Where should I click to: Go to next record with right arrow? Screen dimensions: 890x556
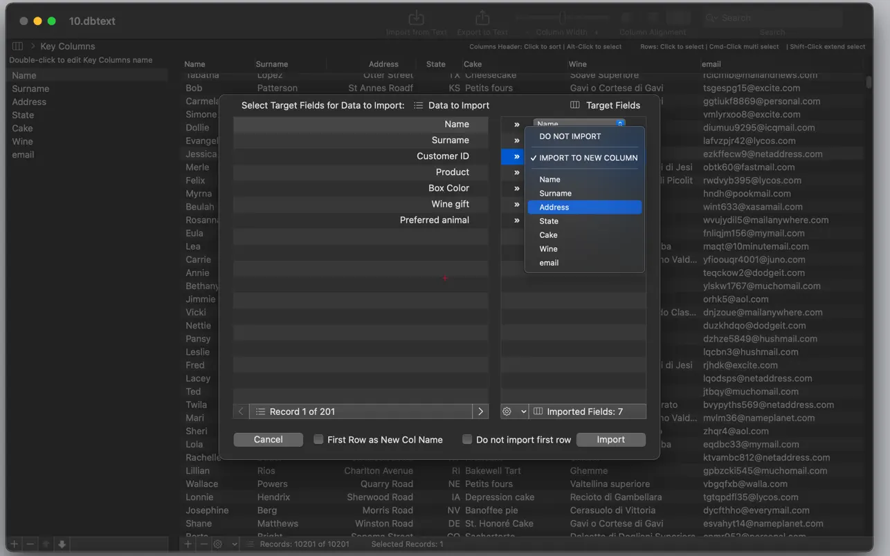(x=480, y=411)
